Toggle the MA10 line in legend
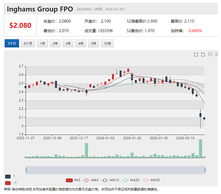The height and width of the screenshot is (194, 221). 110,180
